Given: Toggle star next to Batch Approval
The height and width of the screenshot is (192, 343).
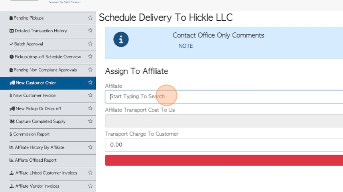Looking at the screenshot, I should [x=90, y=44].
